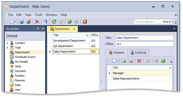Viewport: 183px width, 98px height.
Task: Select User in navigation
Action: point(18,90)
